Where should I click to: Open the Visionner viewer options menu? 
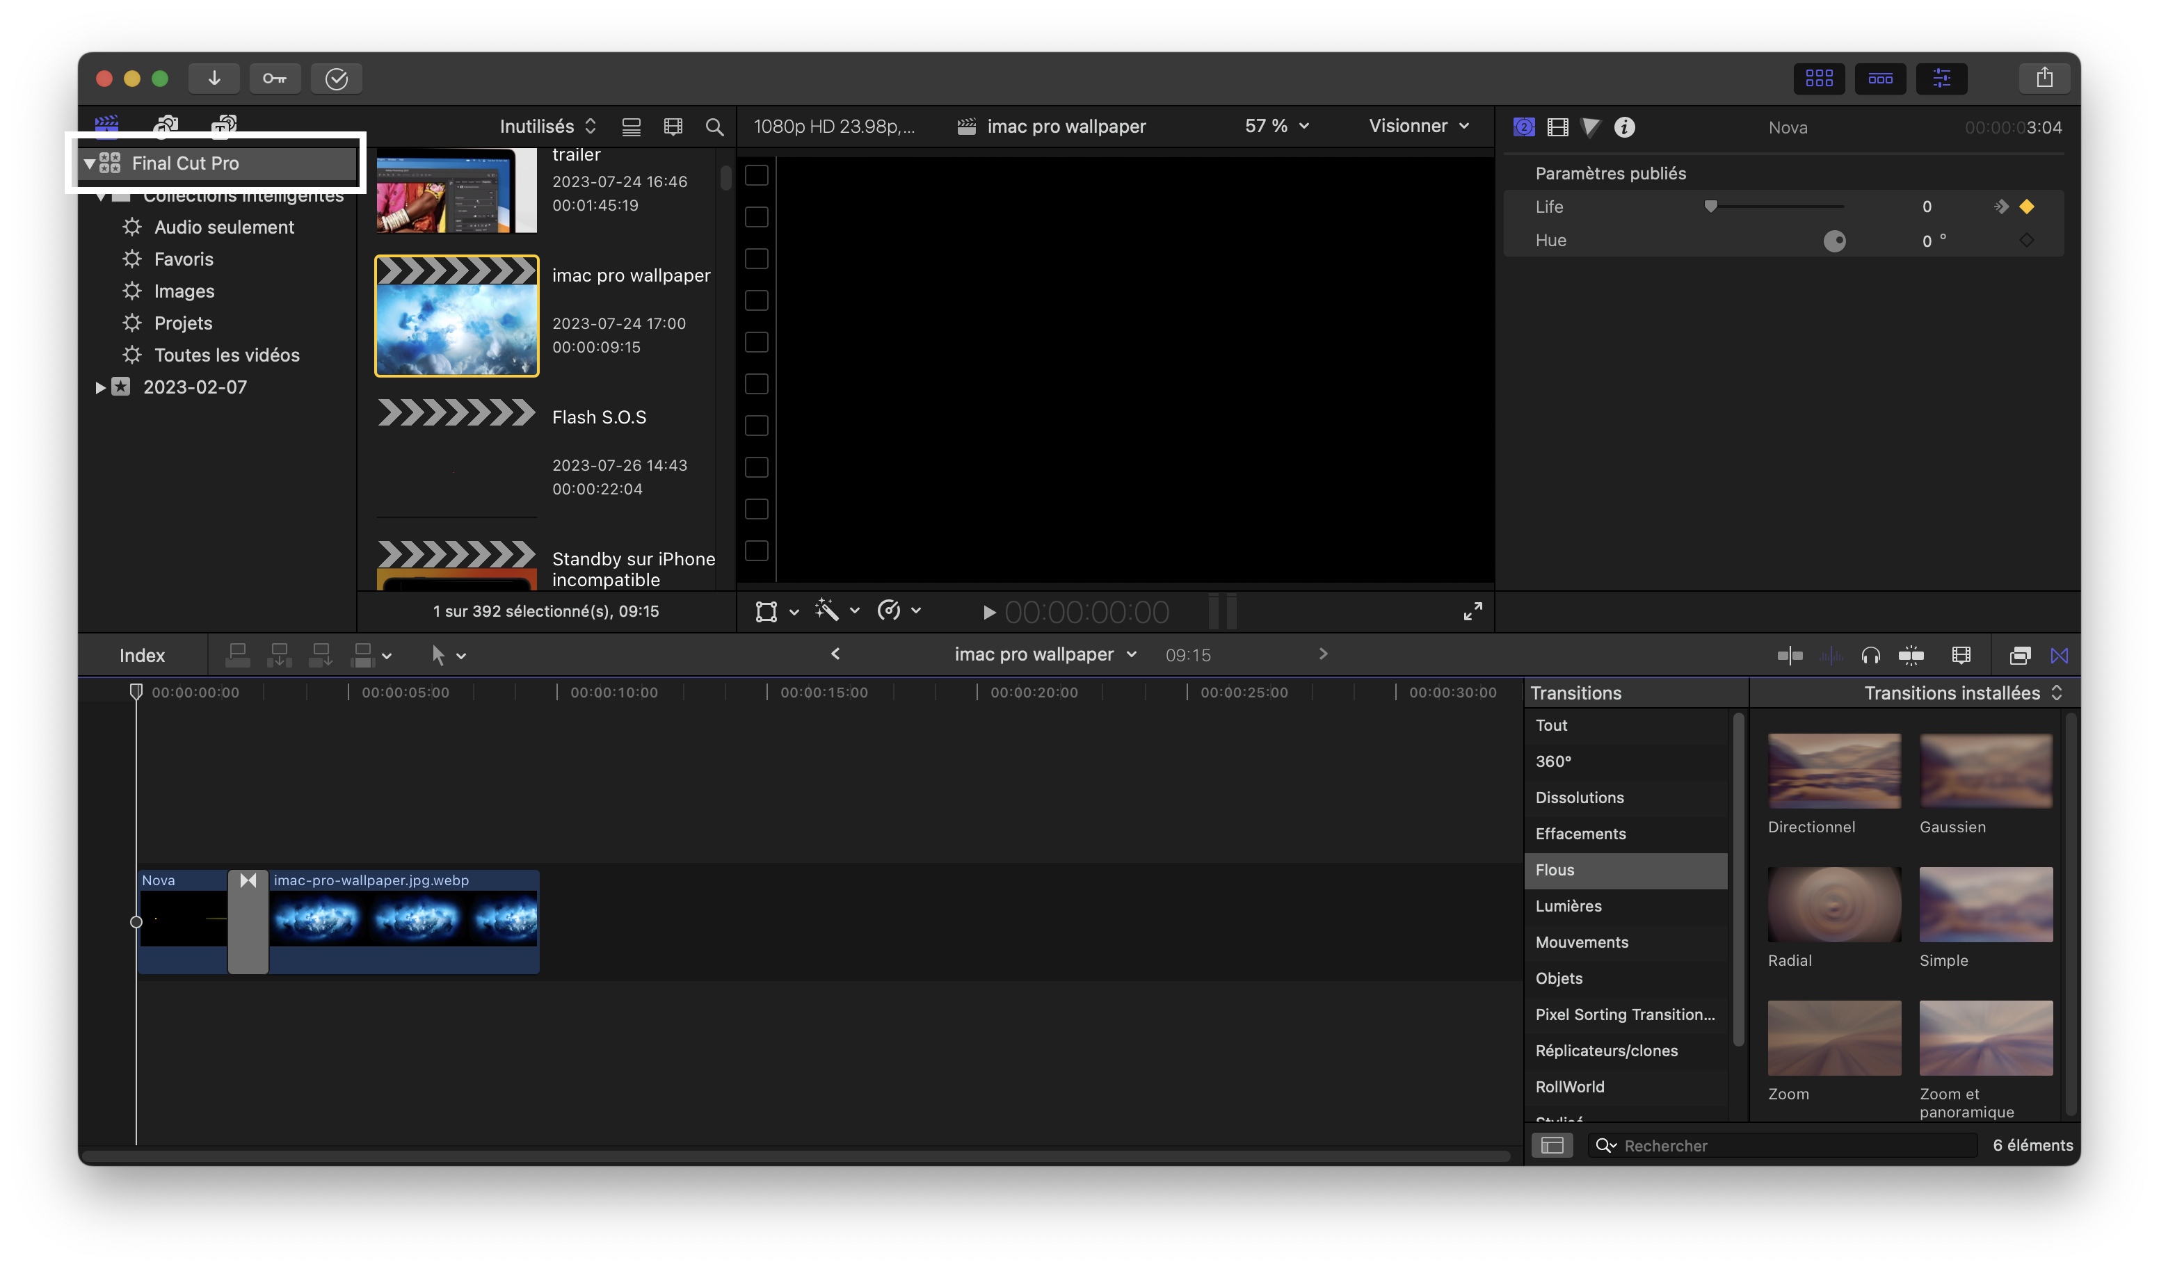click(1418, 126)
